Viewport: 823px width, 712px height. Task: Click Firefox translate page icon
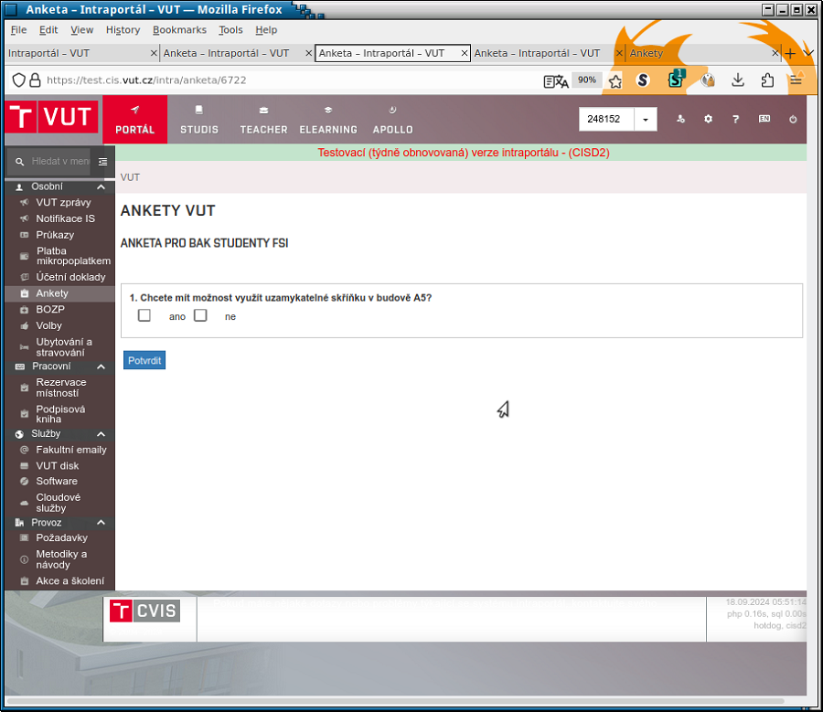click(x=556, y=80)
